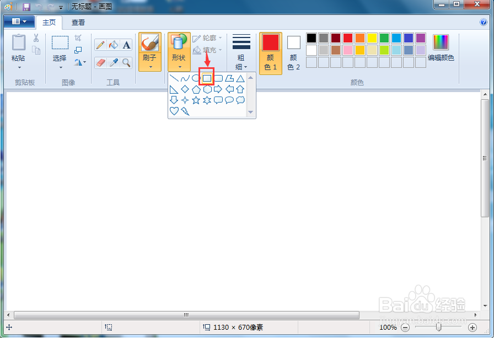Image resolution: width=494 pixels, height=338 pixels.
Task: Choose the Right triangle shape
Action: (174, 89)
